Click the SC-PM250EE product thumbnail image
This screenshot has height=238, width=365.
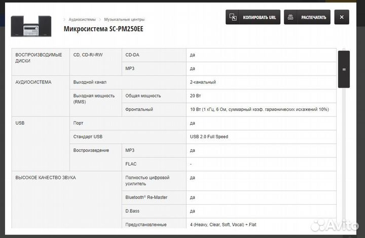[31, 26]
